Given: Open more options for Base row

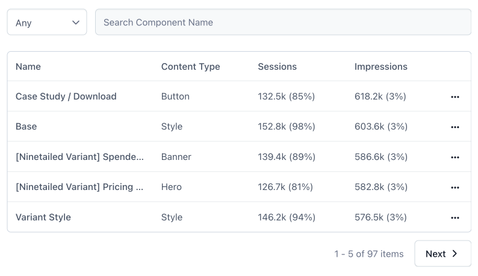Looking at the screenshot, I should [x=455, y=127].
